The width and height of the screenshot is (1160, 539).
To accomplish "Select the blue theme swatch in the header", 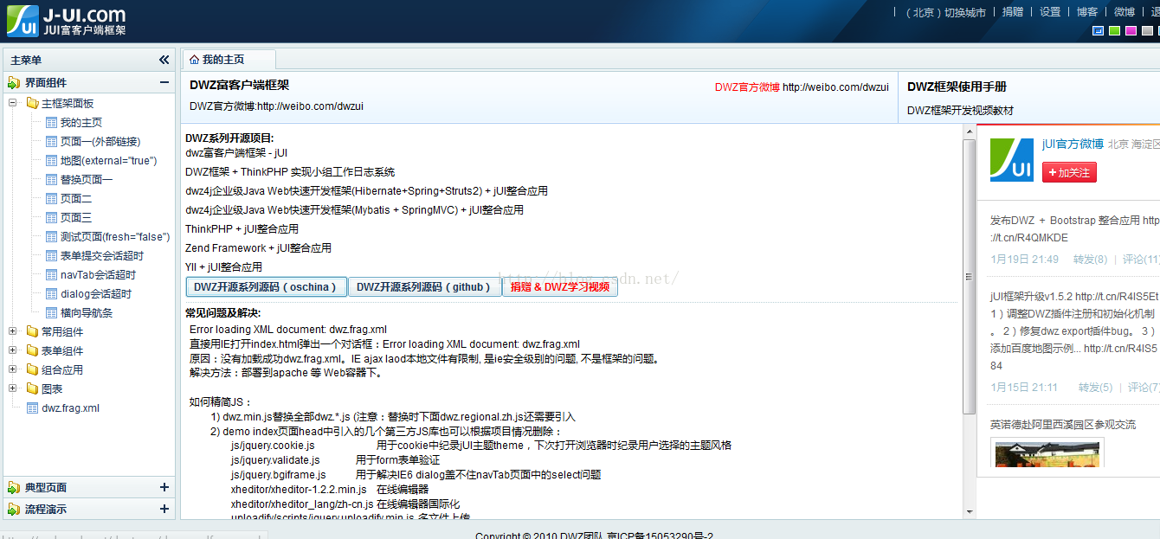I will [1098, 30].
